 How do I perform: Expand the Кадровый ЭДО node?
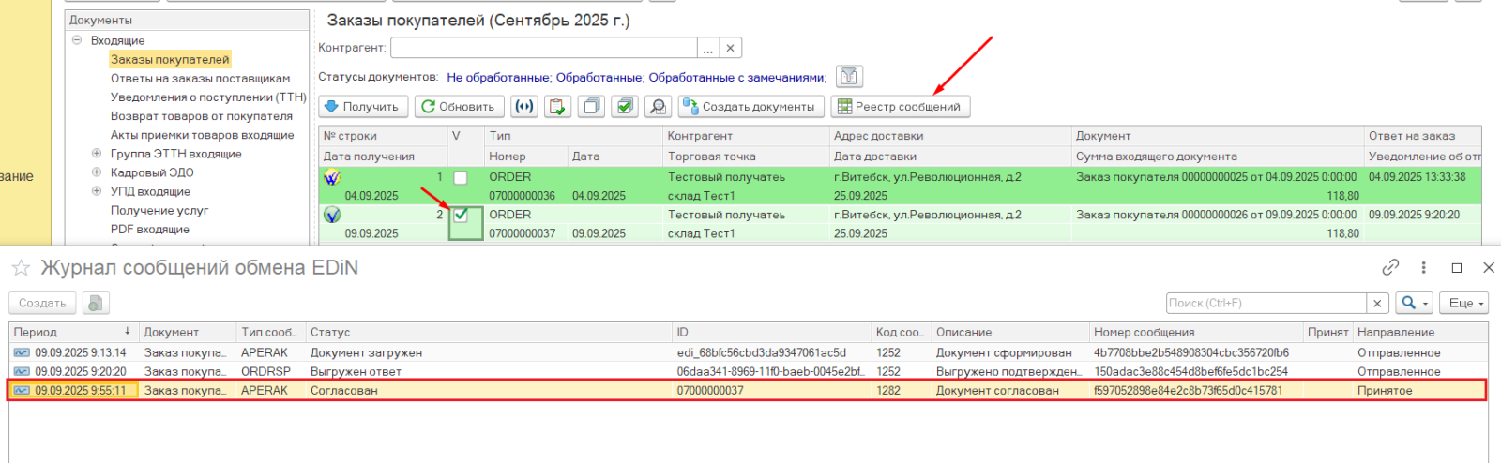coord(96,172)
